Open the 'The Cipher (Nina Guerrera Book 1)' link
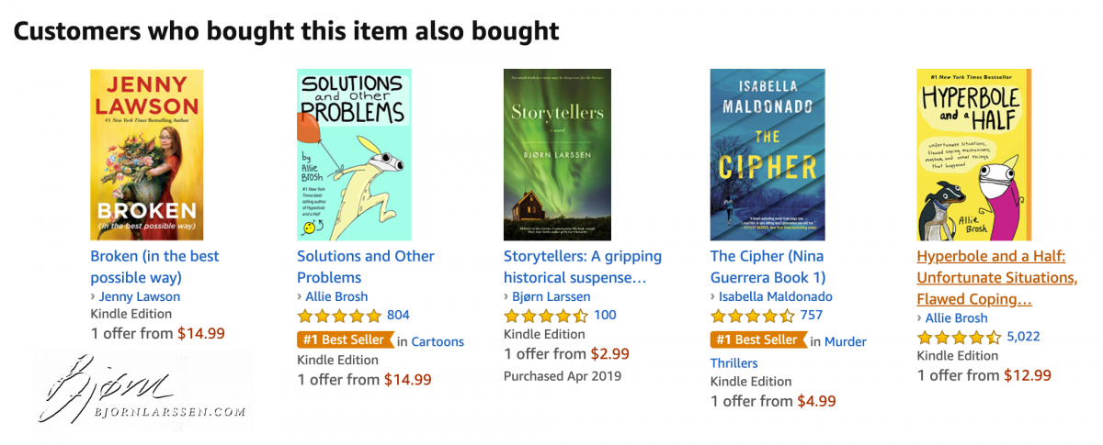The width and height of the screenshot is (1103, 445). coord(768,266)
